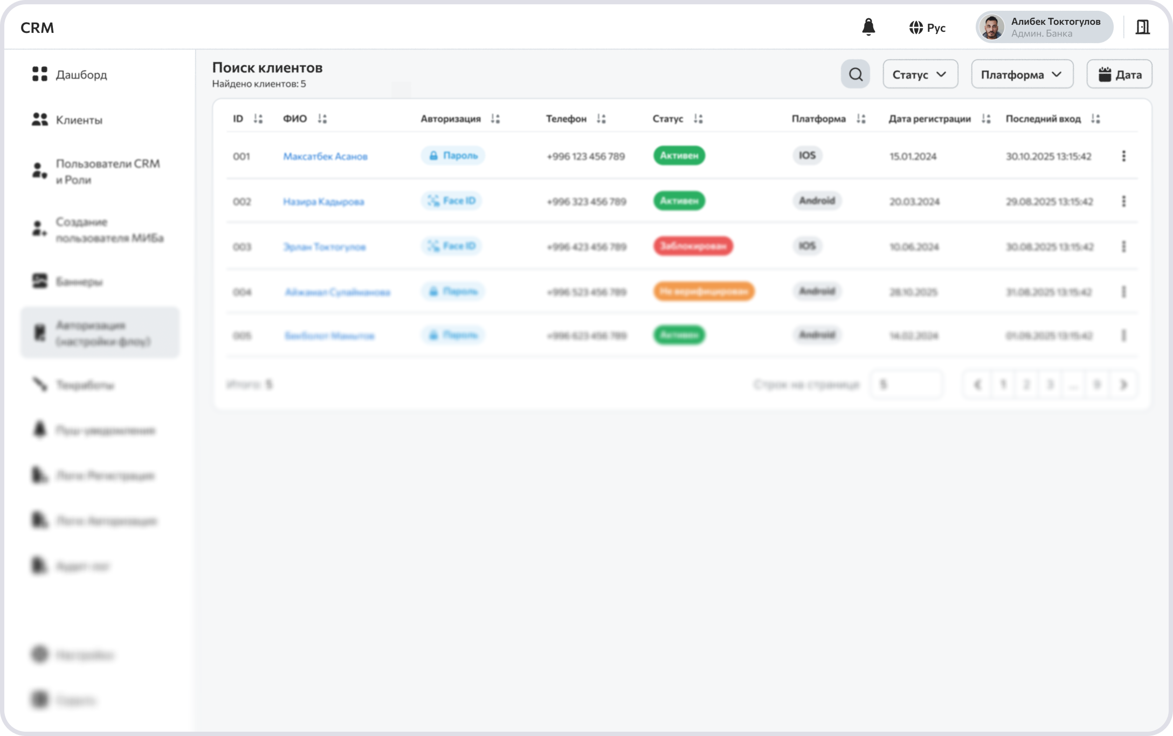Expand the Статус filter dropdown
The width and height of the screenshot is (1173, 736).
(x=920, y=74)
